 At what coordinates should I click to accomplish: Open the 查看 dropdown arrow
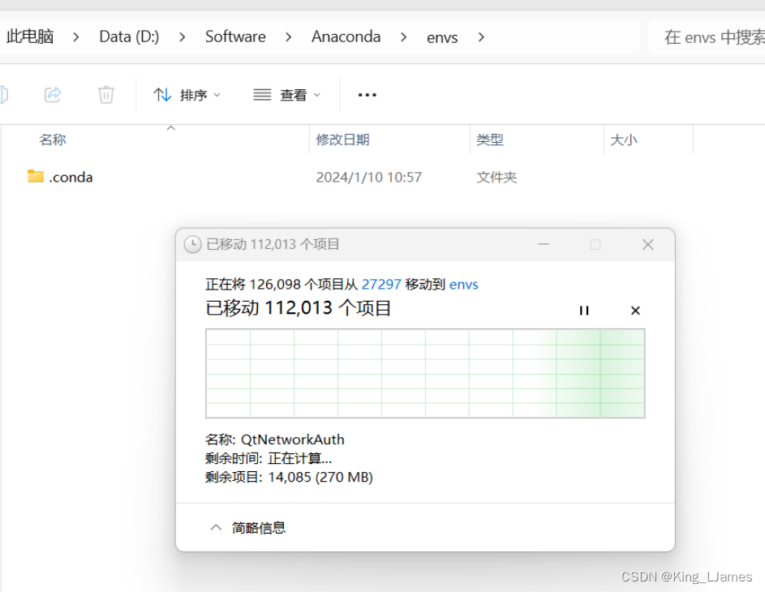[317, 94]
